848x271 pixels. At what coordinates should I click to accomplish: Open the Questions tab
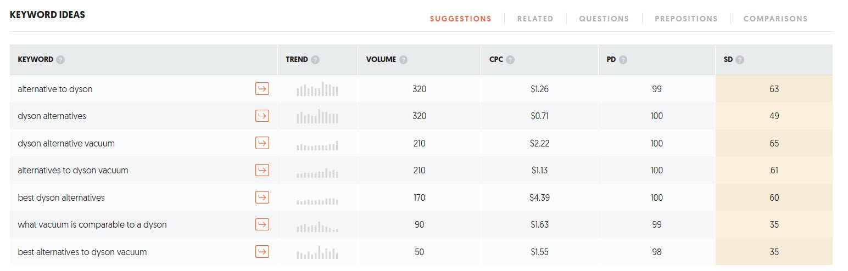tap(604, 19)
